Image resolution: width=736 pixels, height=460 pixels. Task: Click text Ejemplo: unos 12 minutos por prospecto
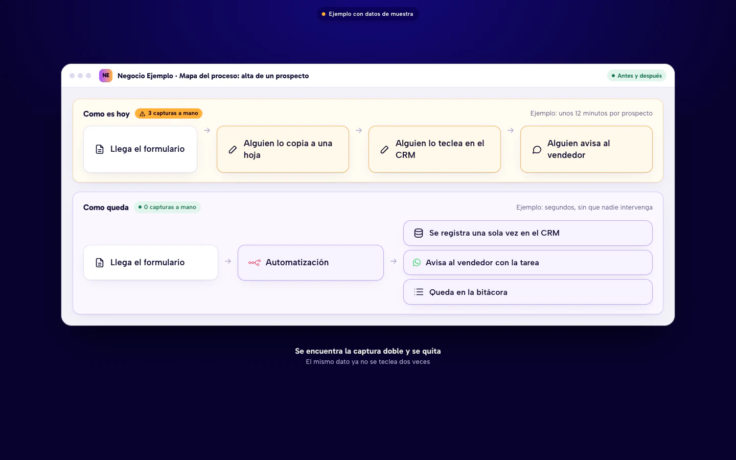(591, 113)
